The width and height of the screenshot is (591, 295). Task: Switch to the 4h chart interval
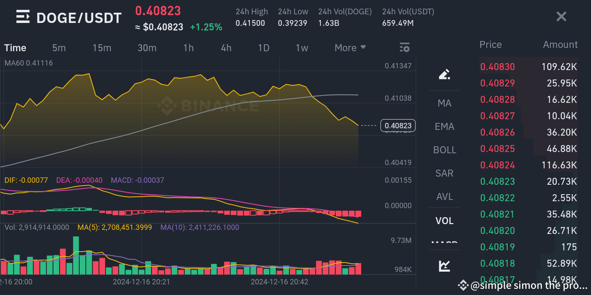pyautogui.click(x=226, y=48)
